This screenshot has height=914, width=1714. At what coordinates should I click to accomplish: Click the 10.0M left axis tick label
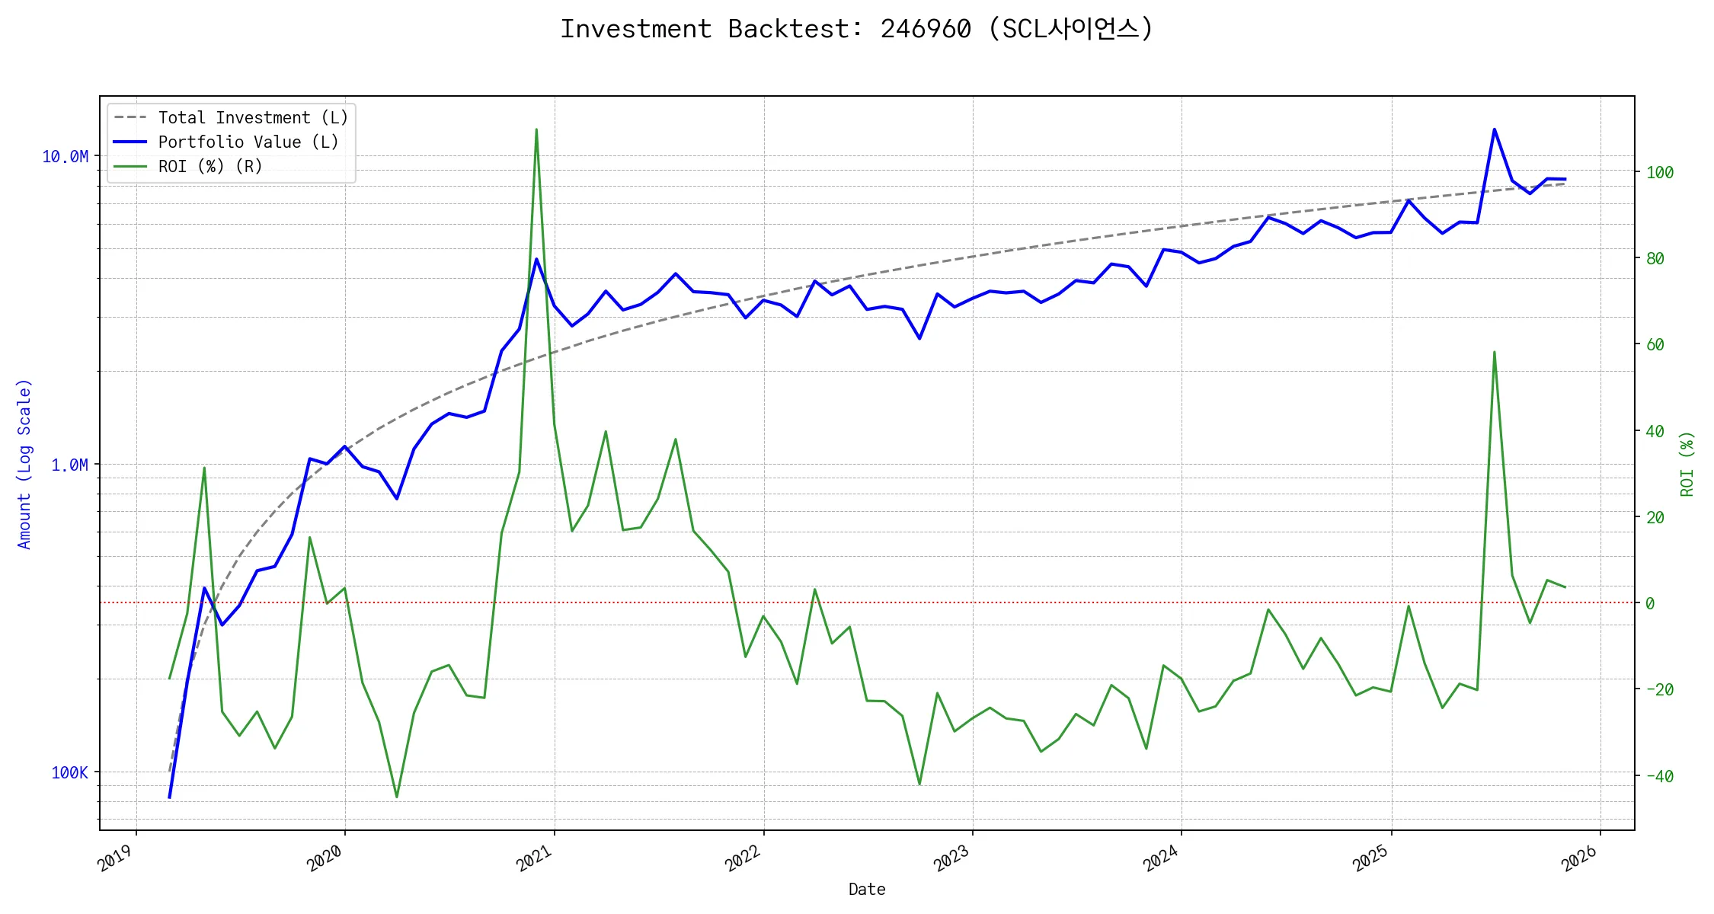click(x=65, y=157)
